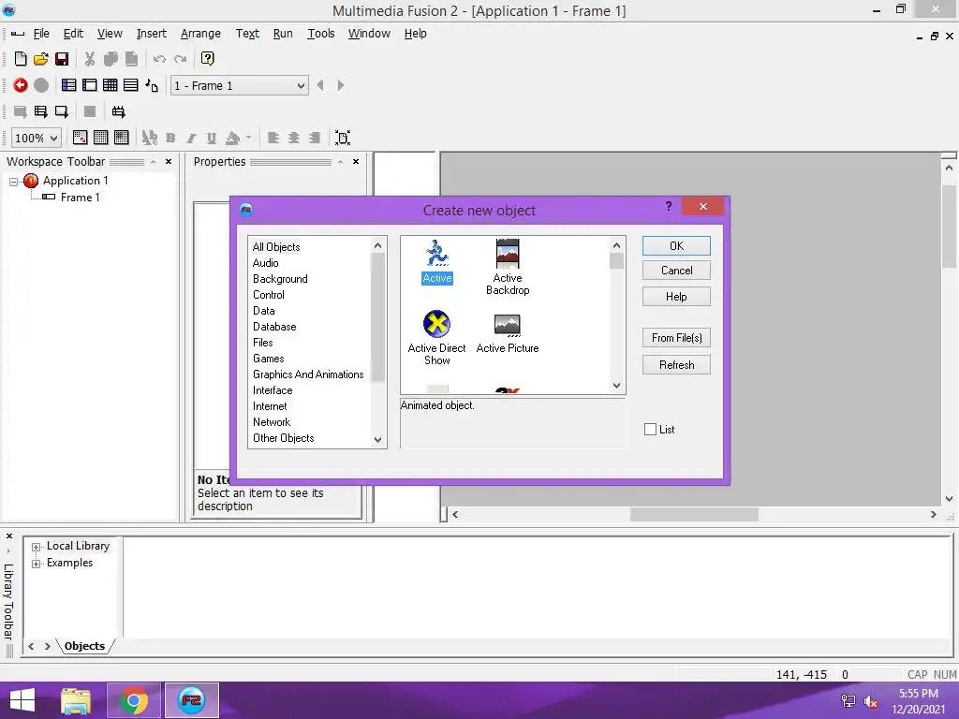Screen dimensions: 959x719
Task: Expand the Examples library node
Action: point(37,563)
